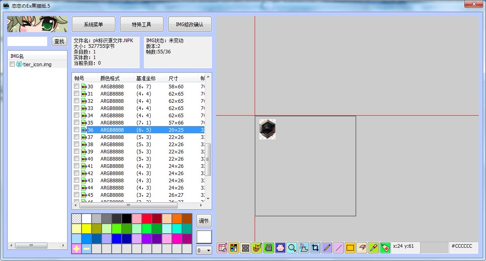Click the 调节 adjust button
The image size is (486, 261).
(204, 221)
